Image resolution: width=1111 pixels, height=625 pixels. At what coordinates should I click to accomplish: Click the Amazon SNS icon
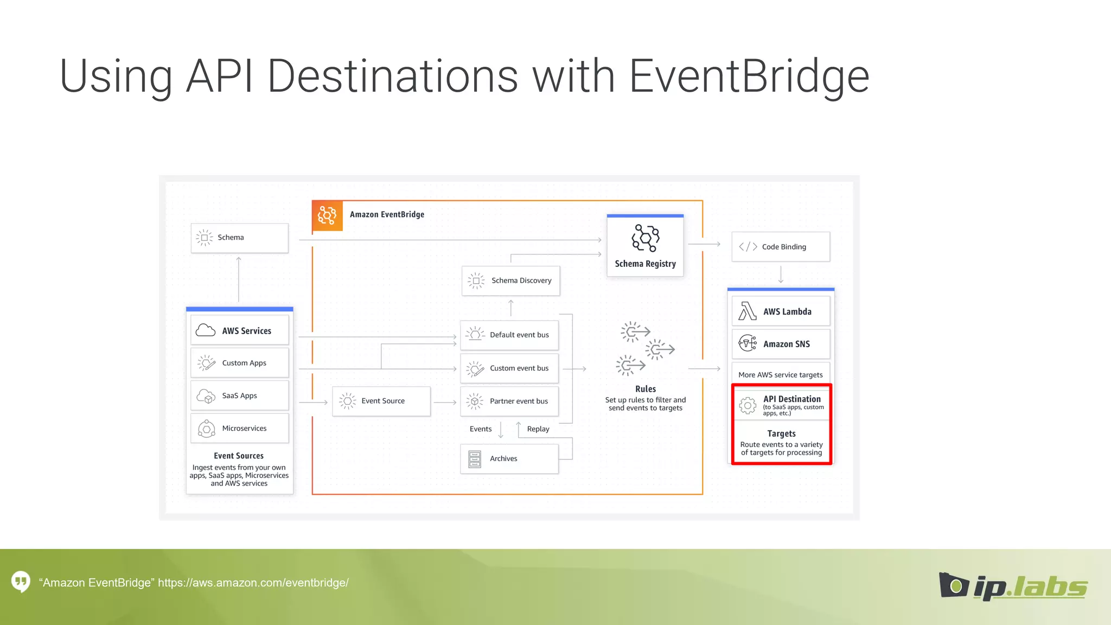[x=748, y=343]
